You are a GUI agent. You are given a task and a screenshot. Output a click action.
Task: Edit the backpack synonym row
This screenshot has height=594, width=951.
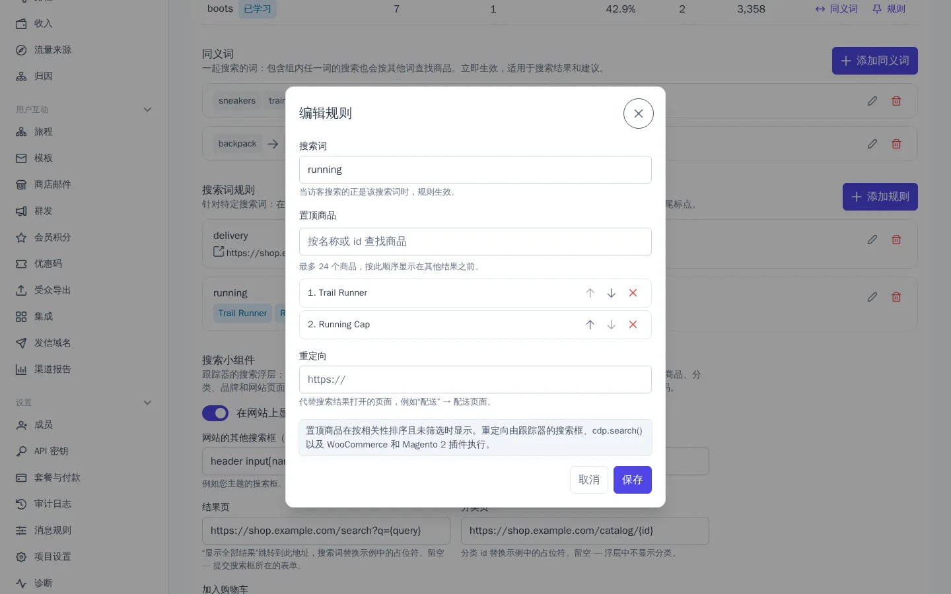pyautogui.click(x=872, y=144)
